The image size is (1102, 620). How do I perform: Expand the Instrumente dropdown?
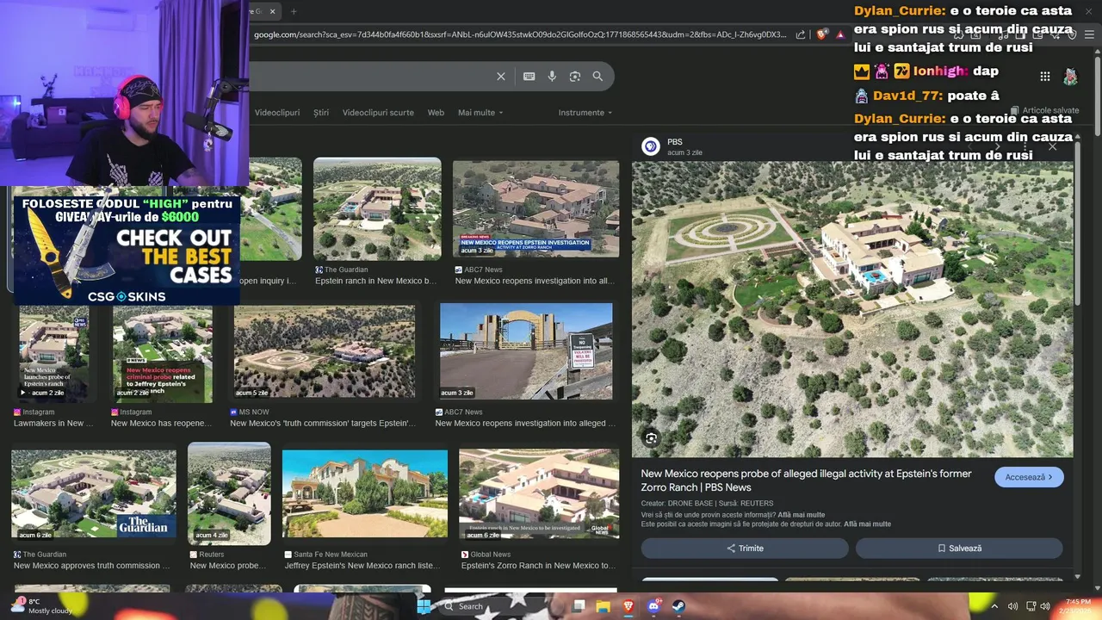point(585,113)
